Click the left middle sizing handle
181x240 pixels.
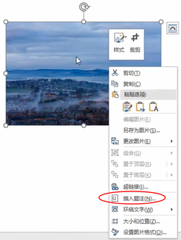click(x=6, y=74)
